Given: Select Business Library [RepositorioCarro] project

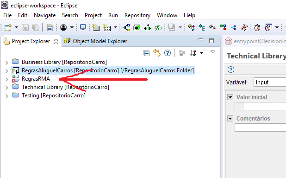Looking at the screenshot, I should (x=64, y=62).
